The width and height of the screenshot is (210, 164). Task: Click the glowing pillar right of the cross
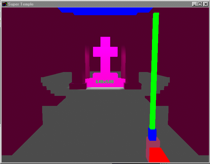tap(123, 61)
